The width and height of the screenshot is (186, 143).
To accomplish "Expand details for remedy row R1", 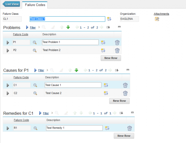I will click(8, 128).
